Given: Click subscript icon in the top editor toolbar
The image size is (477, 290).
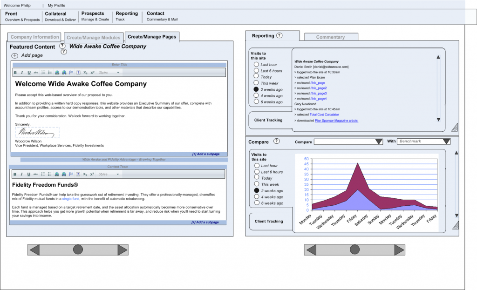Looking at the screenshot, I should click(85, 73).
